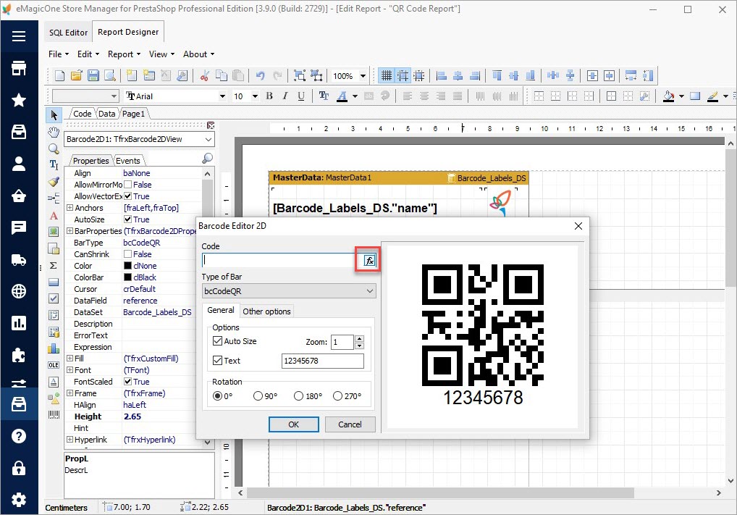Toggle the CanShrink property checkbox
Image resolution: width=737 pixels, height=515 pixels.
pos(128,254)
